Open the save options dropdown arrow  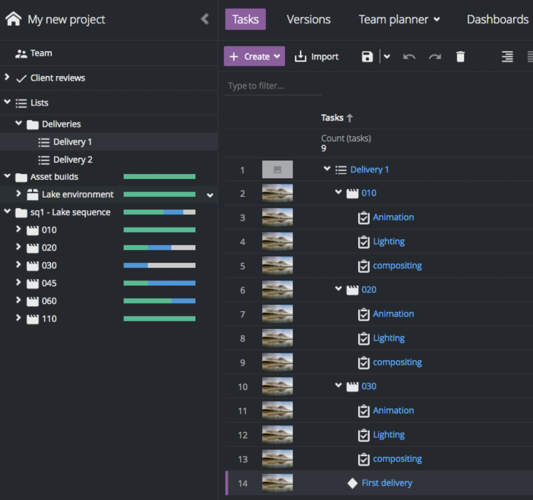pyautogui.click(x=387, y=57)
